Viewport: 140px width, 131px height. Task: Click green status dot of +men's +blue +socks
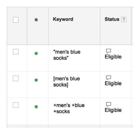[36, 107]
